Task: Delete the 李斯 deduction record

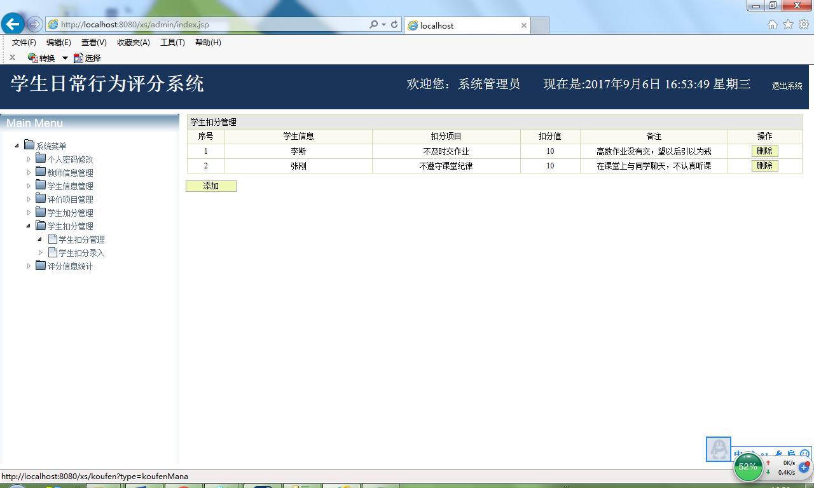Action: [764, 151]
